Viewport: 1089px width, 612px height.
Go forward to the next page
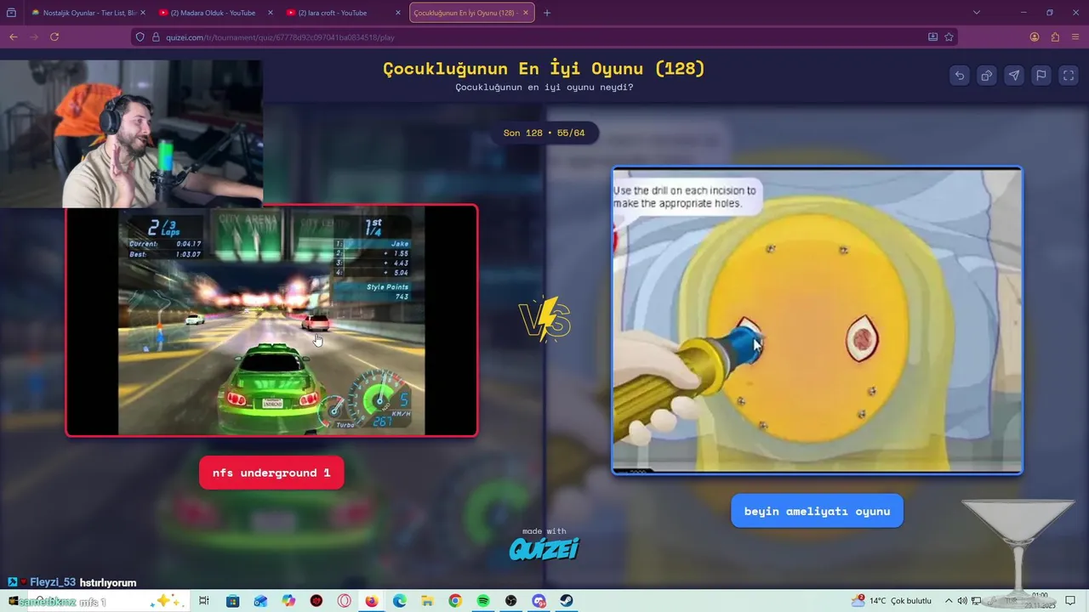coord(34,37)
